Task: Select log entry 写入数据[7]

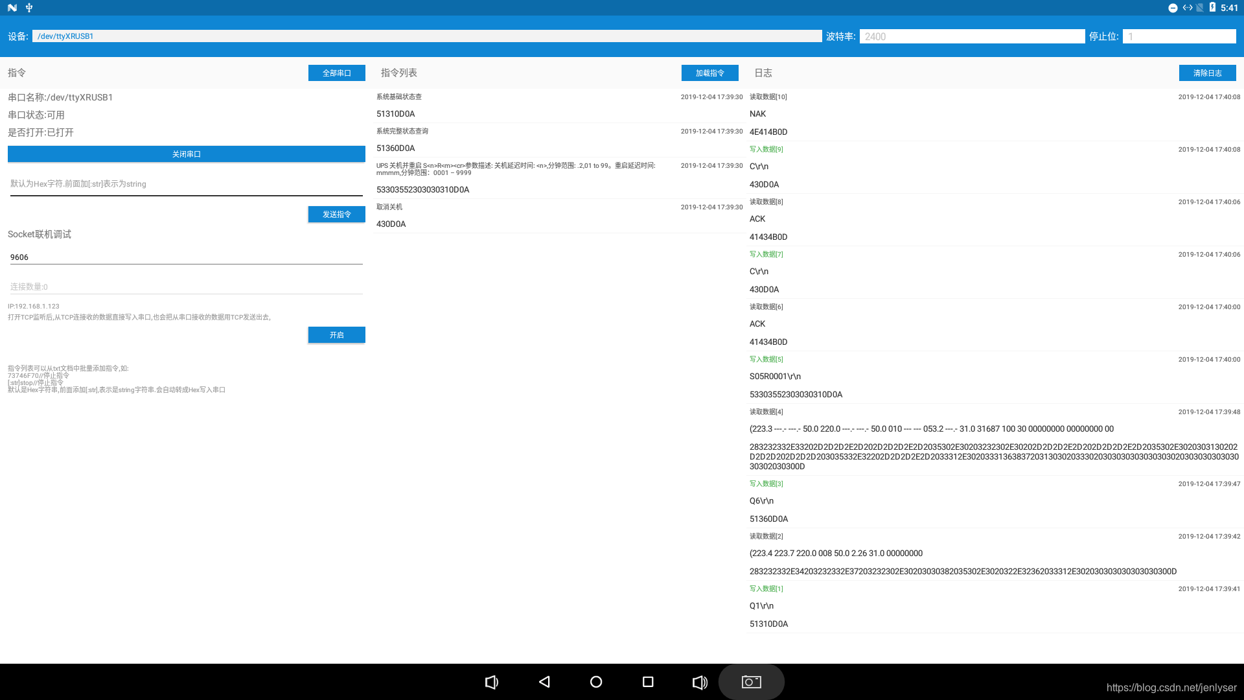Action: (995, 272)
